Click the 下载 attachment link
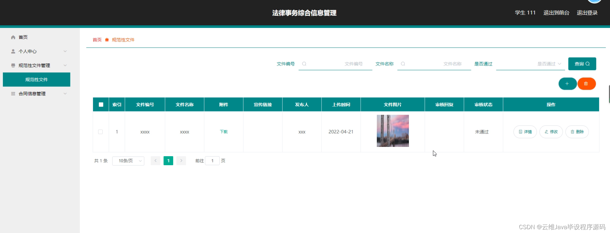This screenshot has height=233, width=610. tap(224, 132)
